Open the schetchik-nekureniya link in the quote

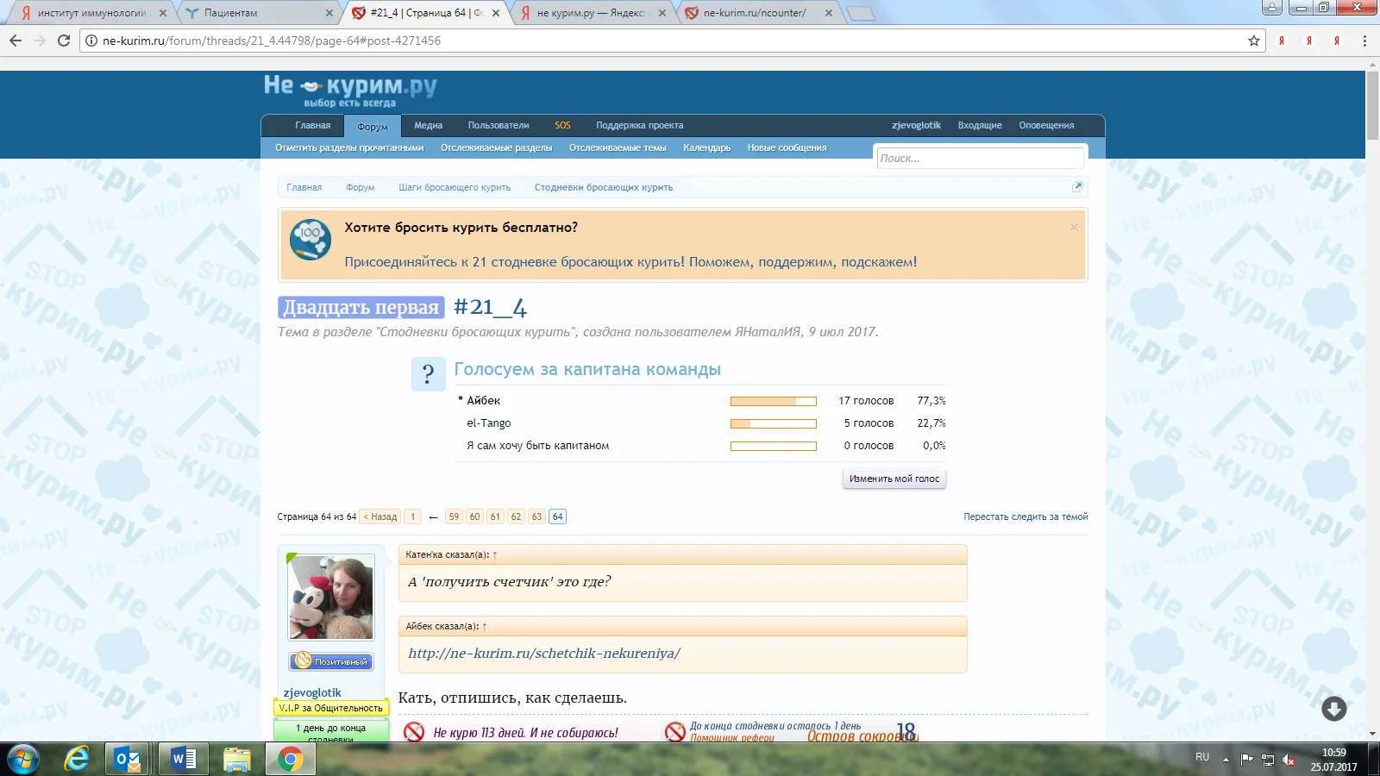(544, 654)
